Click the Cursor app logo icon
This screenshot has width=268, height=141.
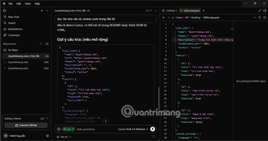click(4, 3)
